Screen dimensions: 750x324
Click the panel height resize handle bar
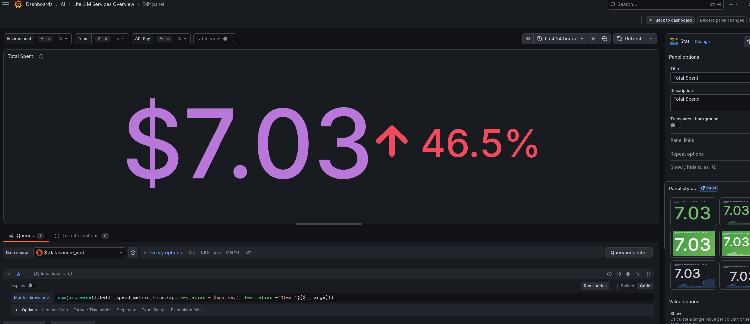tap(329, 224)
